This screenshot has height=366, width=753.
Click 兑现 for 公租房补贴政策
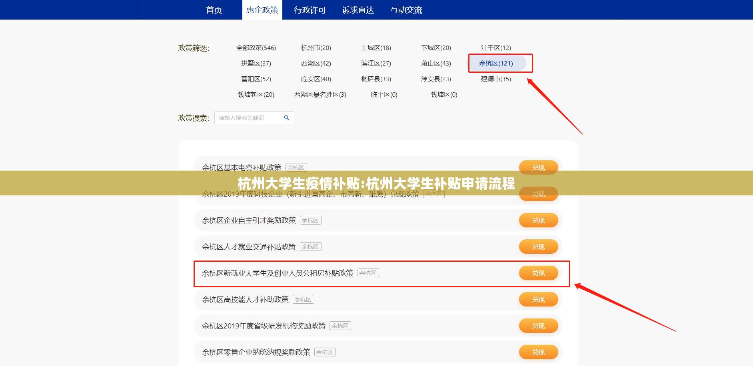click(538, 273)
